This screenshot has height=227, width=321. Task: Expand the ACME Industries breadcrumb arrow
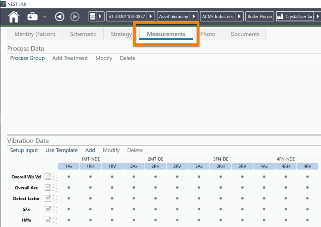[x=239, y=17]
